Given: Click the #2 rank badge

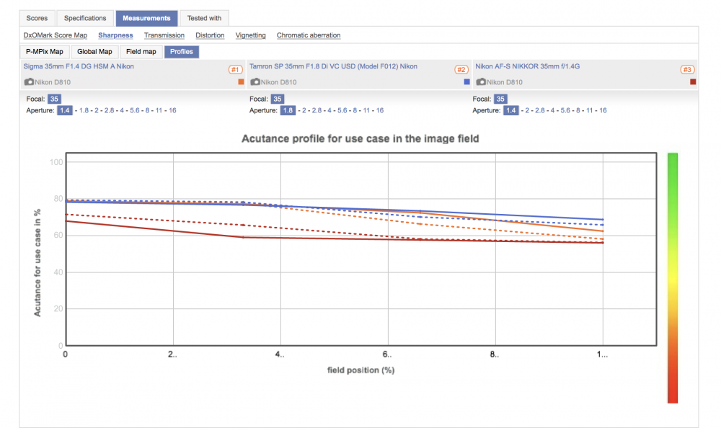Looking at the screenshot, I should click(461, 69).
